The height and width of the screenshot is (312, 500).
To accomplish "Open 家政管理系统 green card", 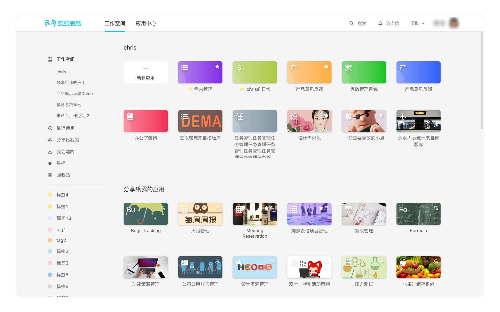I will (x=364, y=72).
